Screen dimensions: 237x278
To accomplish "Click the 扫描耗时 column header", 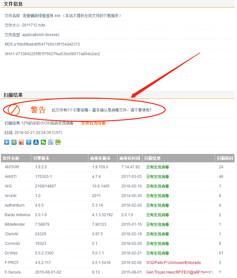I will [225, 158].
